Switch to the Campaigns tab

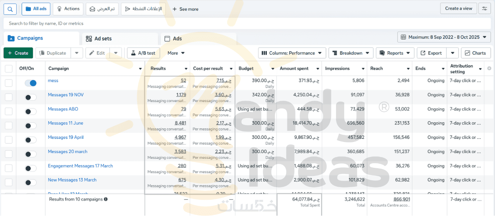point(41,38)
